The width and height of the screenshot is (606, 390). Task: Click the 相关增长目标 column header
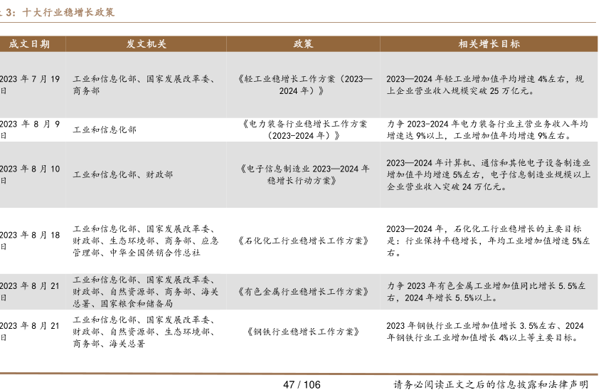click(488, 44)
